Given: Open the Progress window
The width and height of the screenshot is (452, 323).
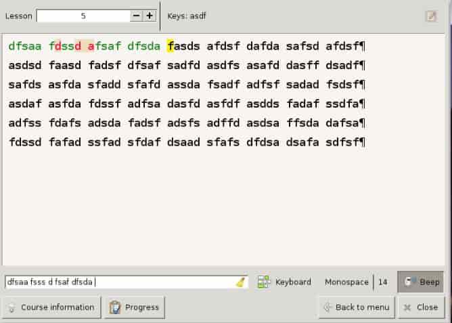Looking at the screenshot, I should coord(135,307).
